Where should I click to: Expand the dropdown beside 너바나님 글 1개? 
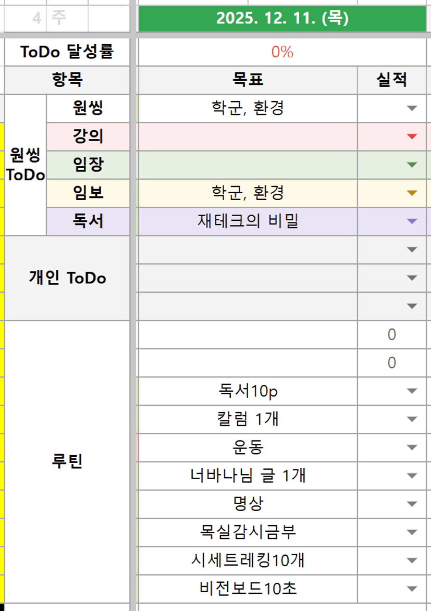[412, 476]
